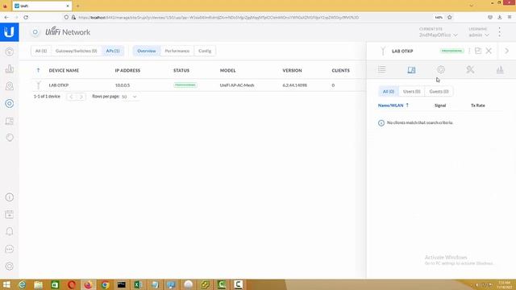Open the live chat support icon

coord(10,249)
